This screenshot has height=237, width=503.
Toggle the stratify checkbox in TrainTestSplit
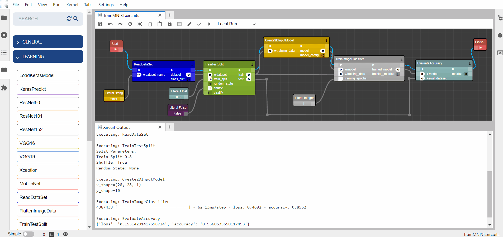(210, 93)
